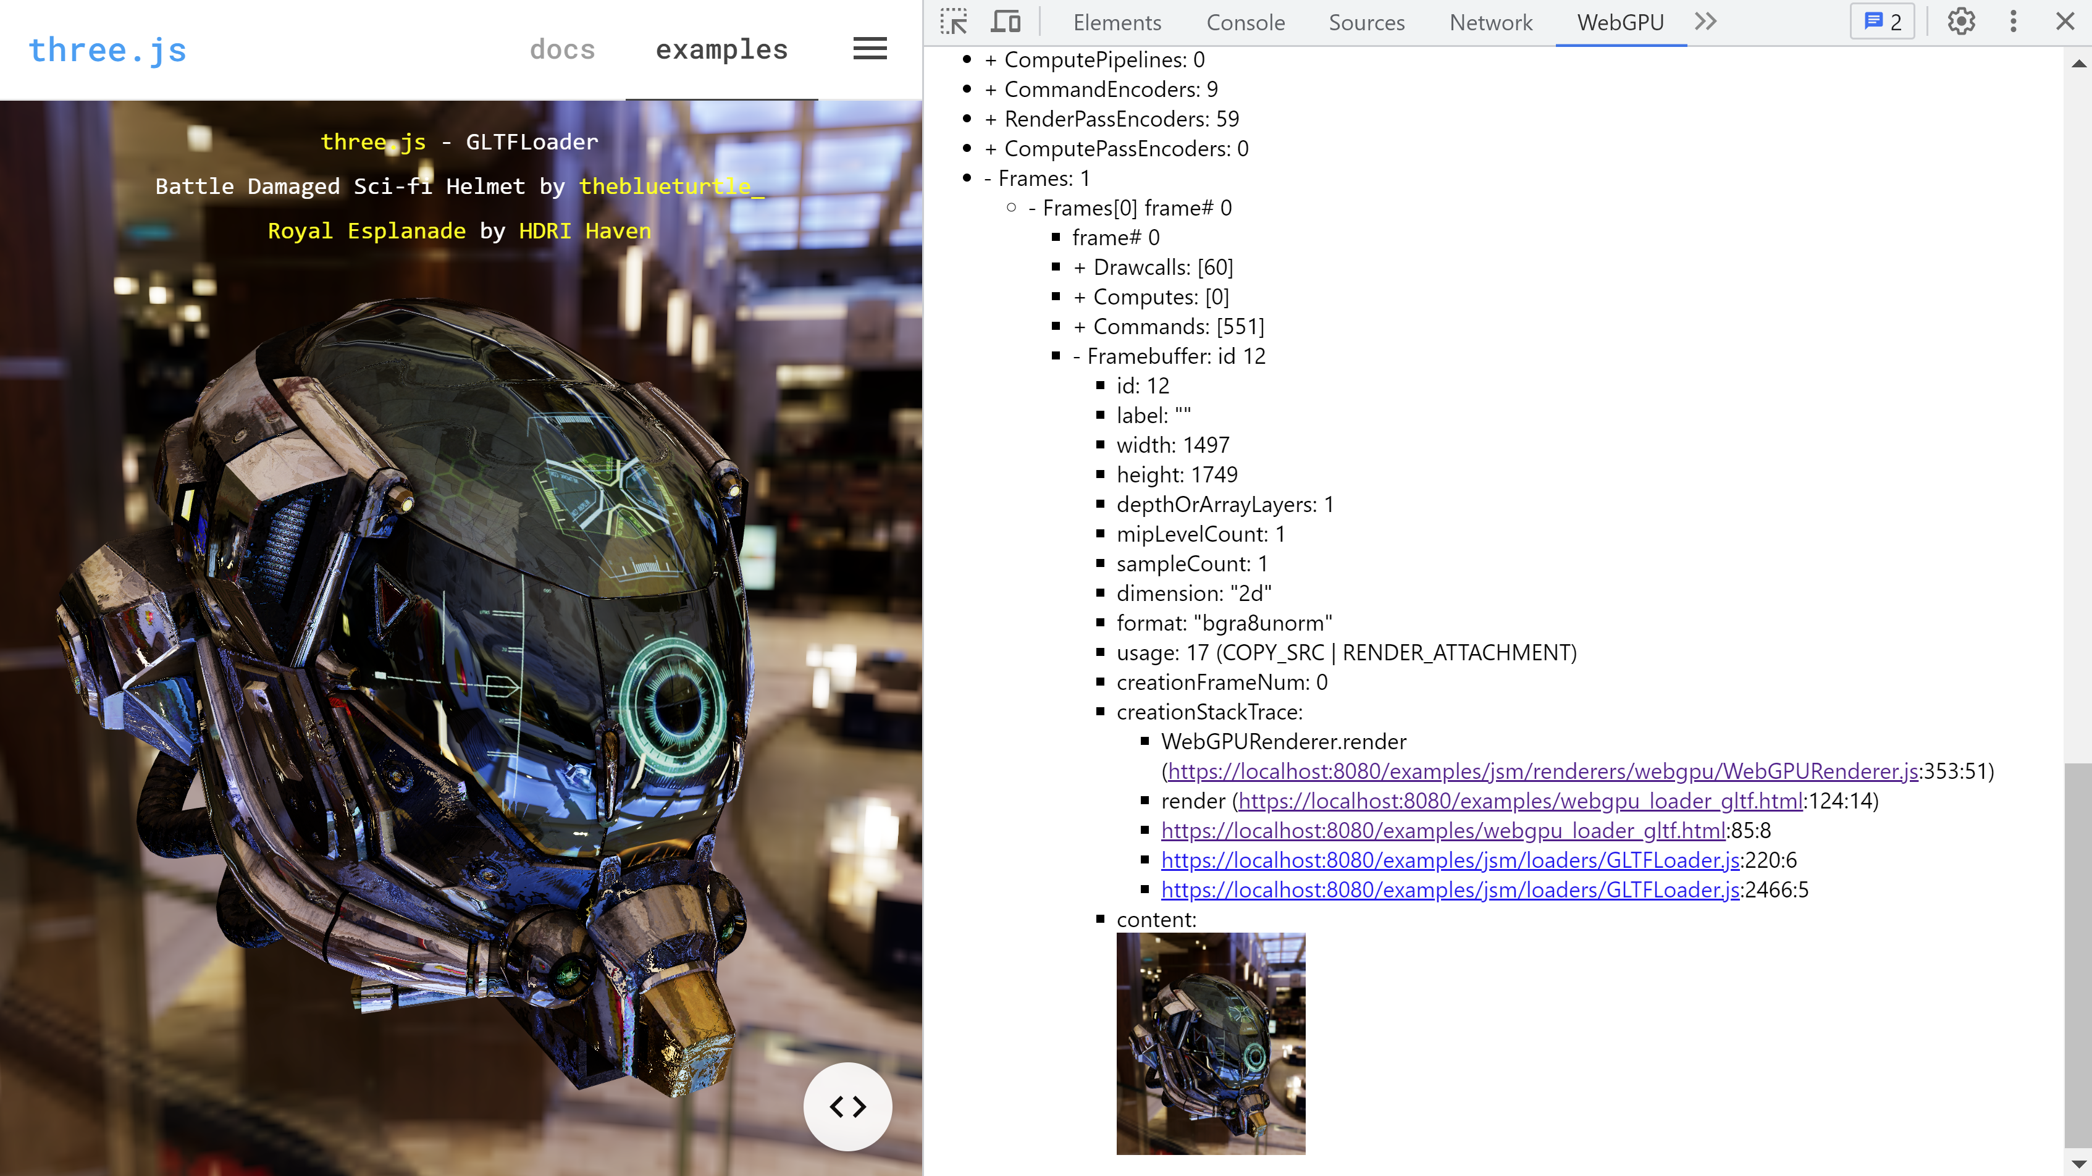The height and width of the screenshot is (1176, 2092).
Task: Open the 2 issues badge
Action: pyautogui.click(x=1881, y=22)
